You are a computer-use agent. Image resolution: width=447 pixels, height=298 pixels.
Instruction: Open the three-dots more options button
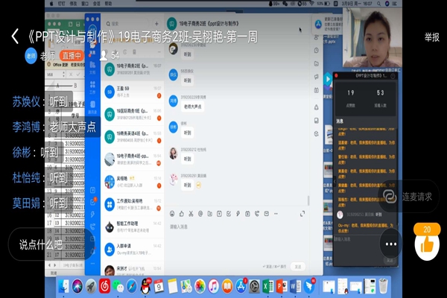(x=391, y=244)
